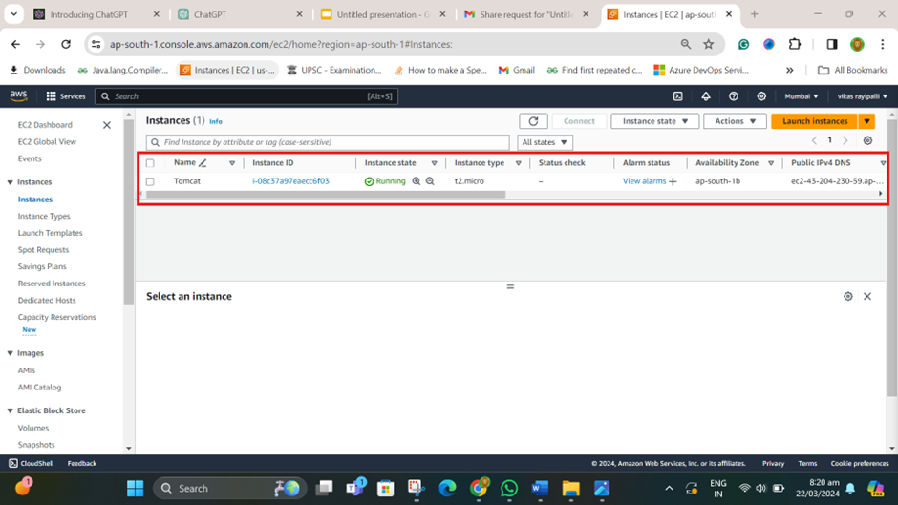Switch to Untitled presentation browser tab

click(382, 14)
